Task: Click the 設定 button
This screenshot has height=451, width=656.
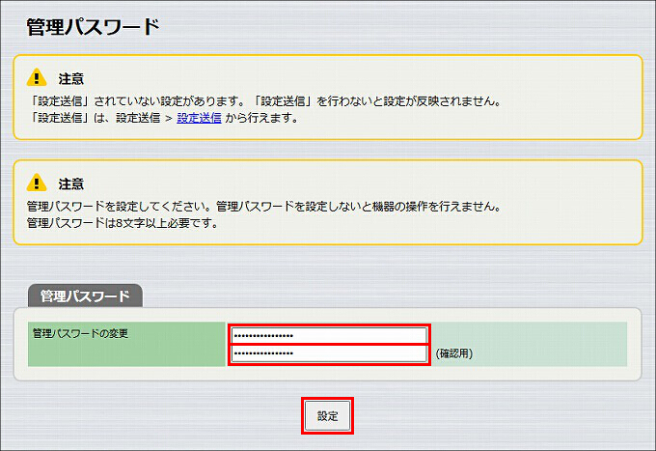Action: coord(327,416)
